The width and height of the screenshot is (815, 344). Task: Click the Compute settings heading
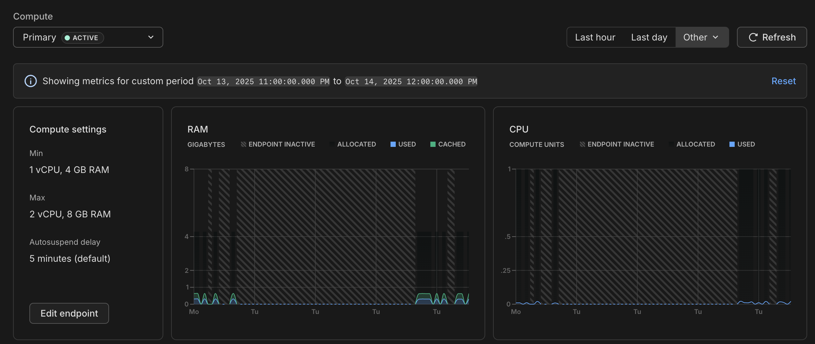click(x=68, y=130)
